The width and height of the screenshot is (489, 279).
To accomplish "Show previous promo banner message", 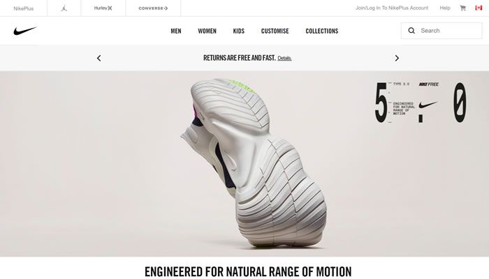I will point(99,58).
